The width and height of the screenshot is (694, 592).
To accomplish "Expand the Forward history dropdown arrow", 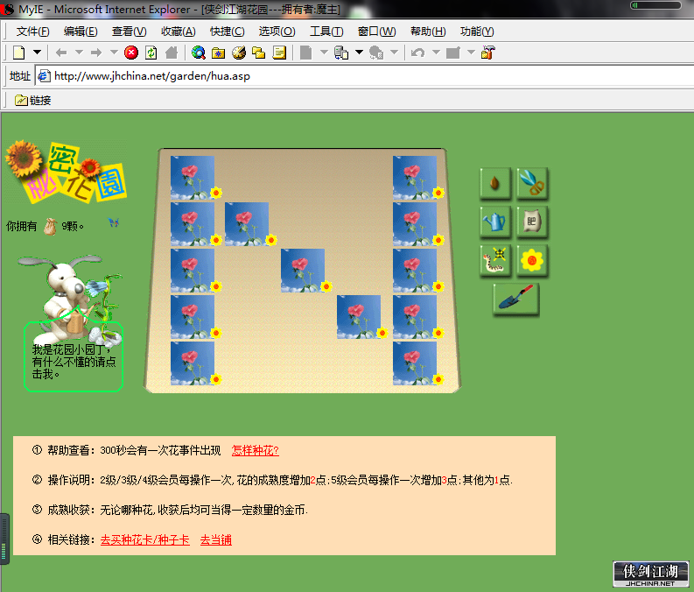I will tap(114, 53).
